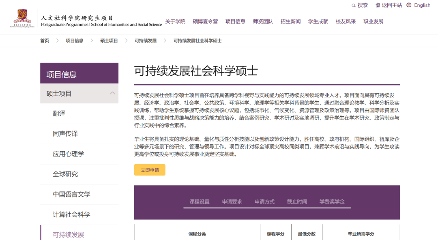The height and width of the screenshot is (240, 438).
Task: Open the 招生新闻 navigation menu
Action: click(290, 21)
